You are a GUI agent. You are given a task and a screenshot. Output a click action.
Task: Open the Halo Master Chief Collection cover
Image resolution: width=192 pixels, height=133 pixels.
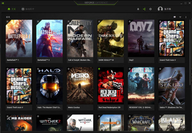pyautogui.click(x=50, y=86)
